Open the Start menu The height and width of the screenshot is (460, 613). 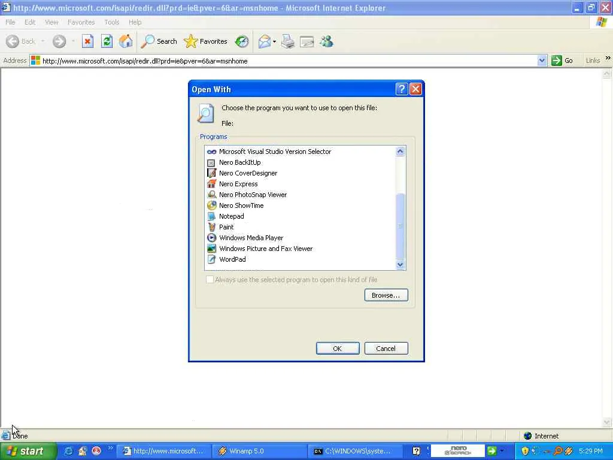[x=28, y=451]
